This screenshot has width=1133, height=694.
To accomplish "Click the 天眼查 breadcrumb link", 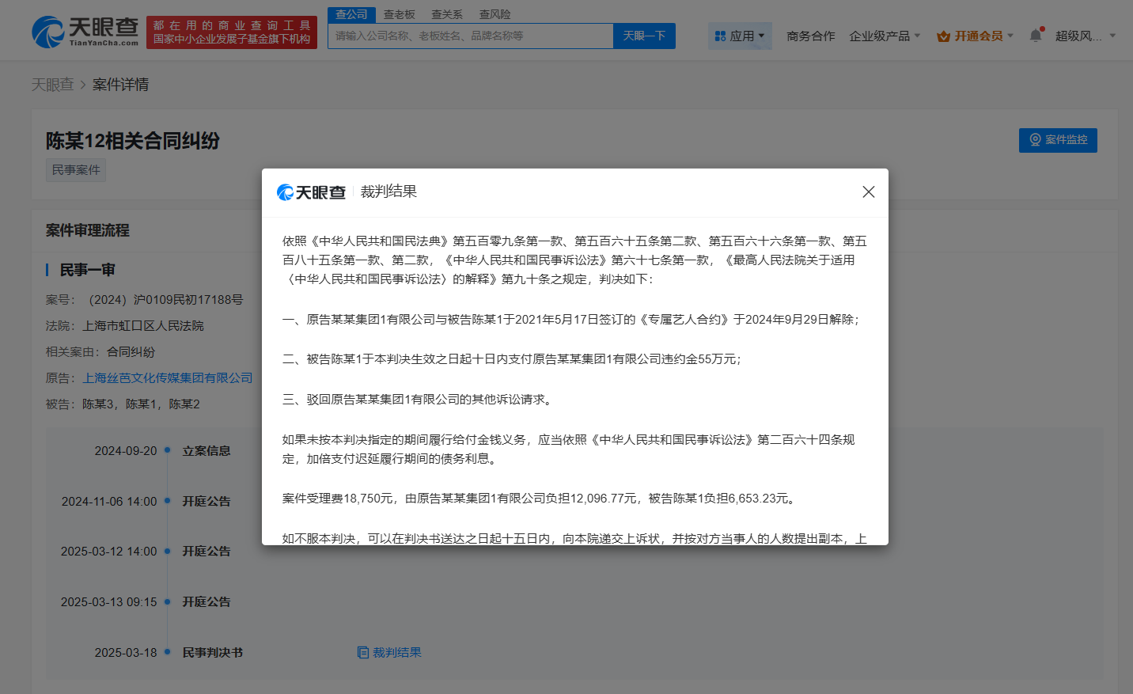I will point(52,84).
